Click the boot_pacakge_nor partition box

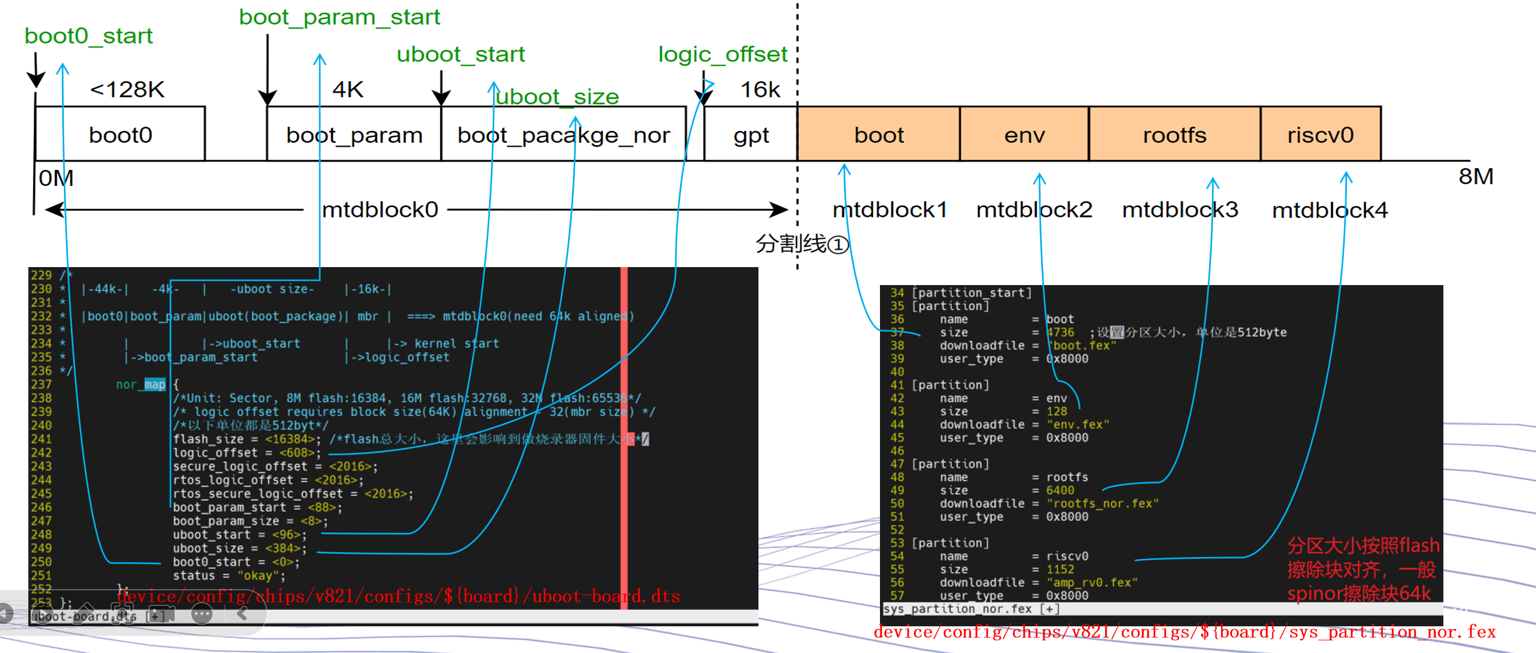pyautogui.click(x=563, y=135)
